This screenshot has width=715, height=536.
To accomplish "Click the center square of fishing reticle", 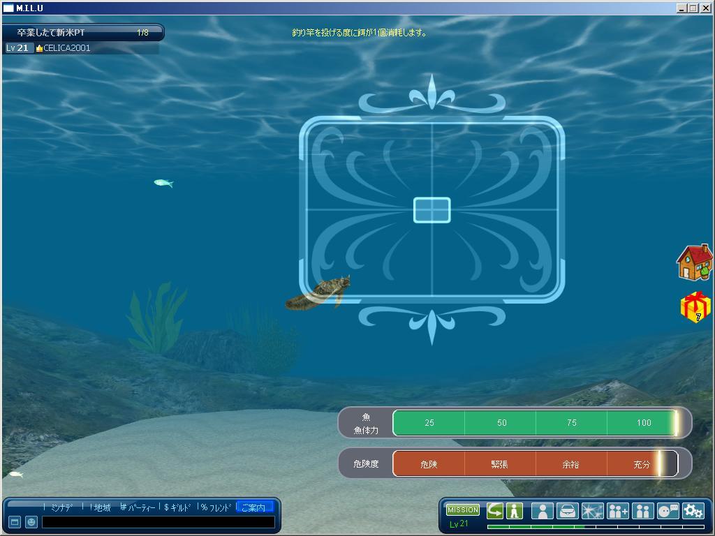I will point(432,209).
